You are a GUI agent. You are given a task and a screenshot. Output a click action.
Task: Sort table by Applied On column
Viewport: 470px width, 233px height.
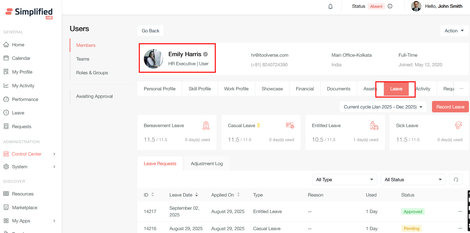pos(238,195)
